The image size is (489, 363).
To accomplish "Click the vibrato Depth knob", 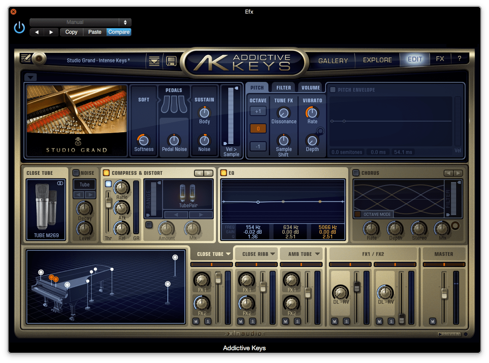I will tap(312, 141).
